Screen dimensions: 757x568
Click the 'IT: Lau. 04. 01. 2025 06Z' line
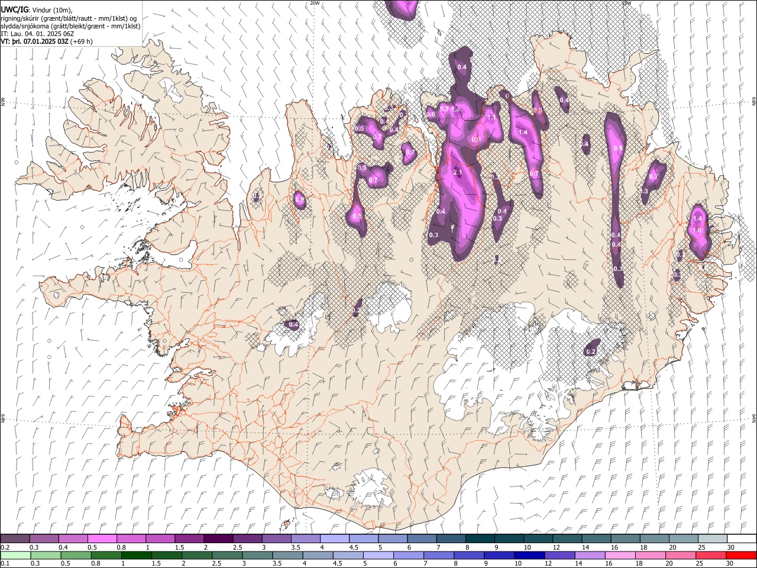(37, 34)
